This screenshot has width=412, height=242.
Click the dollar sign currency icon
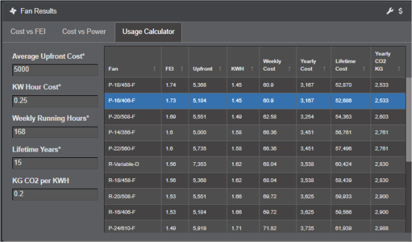400,11
